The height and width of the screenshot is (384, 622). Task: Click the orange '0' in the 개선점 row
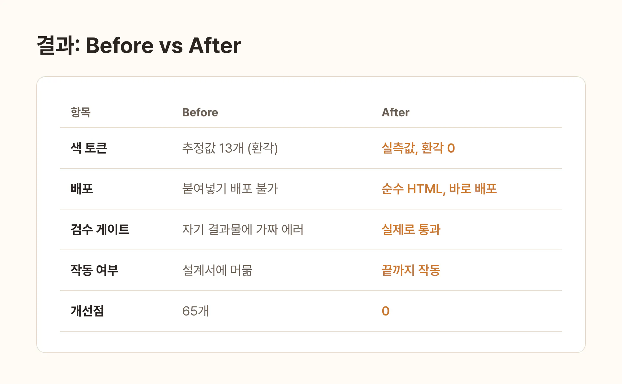point(386,311)
